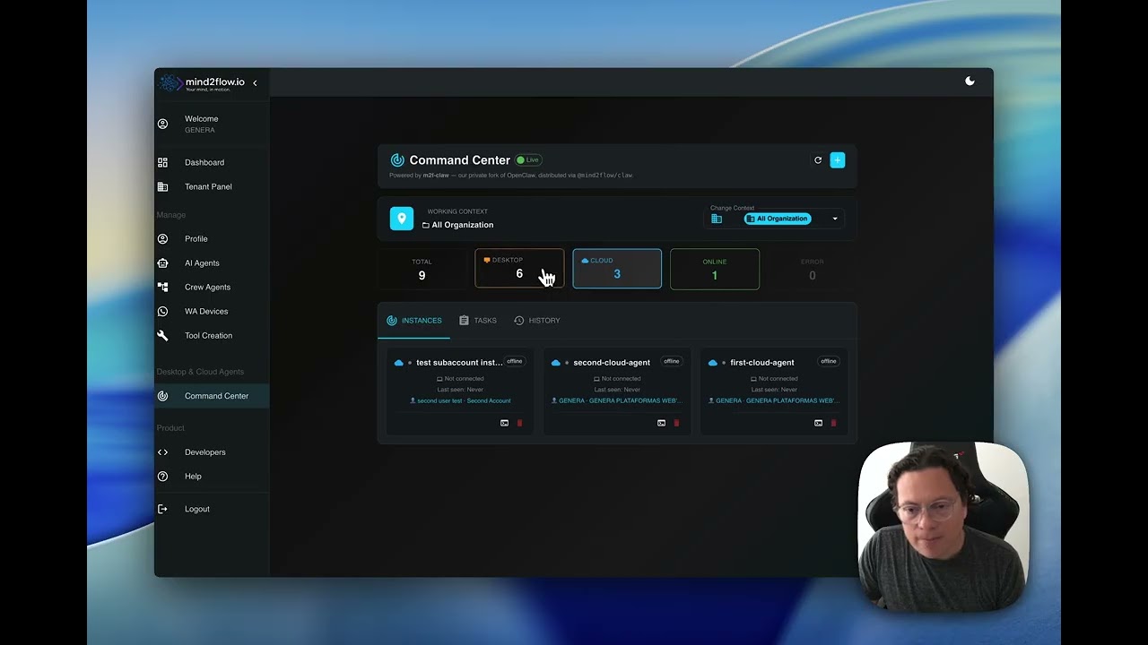Click the Tenant Panel building icon
Viewport: 1148px width, 645px height.
(x=162, y=186)
